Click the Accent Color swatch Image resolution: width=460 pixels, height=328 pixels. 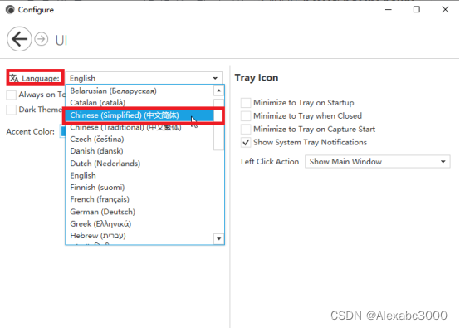[62, 131]
